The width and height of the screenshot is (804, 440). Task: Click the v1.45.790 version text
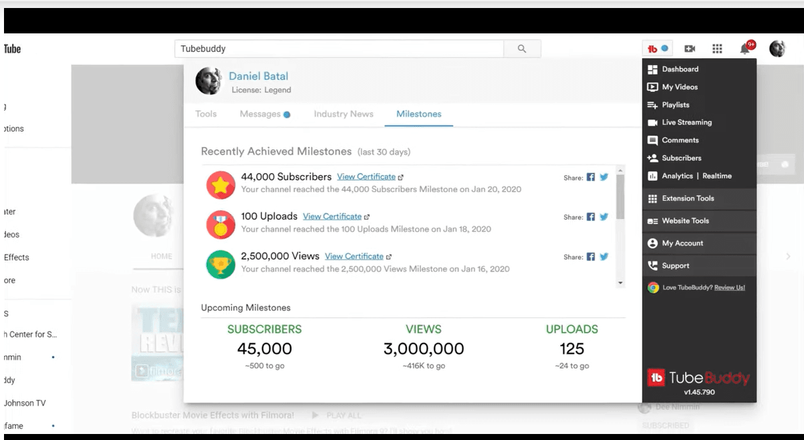point(699,393)
